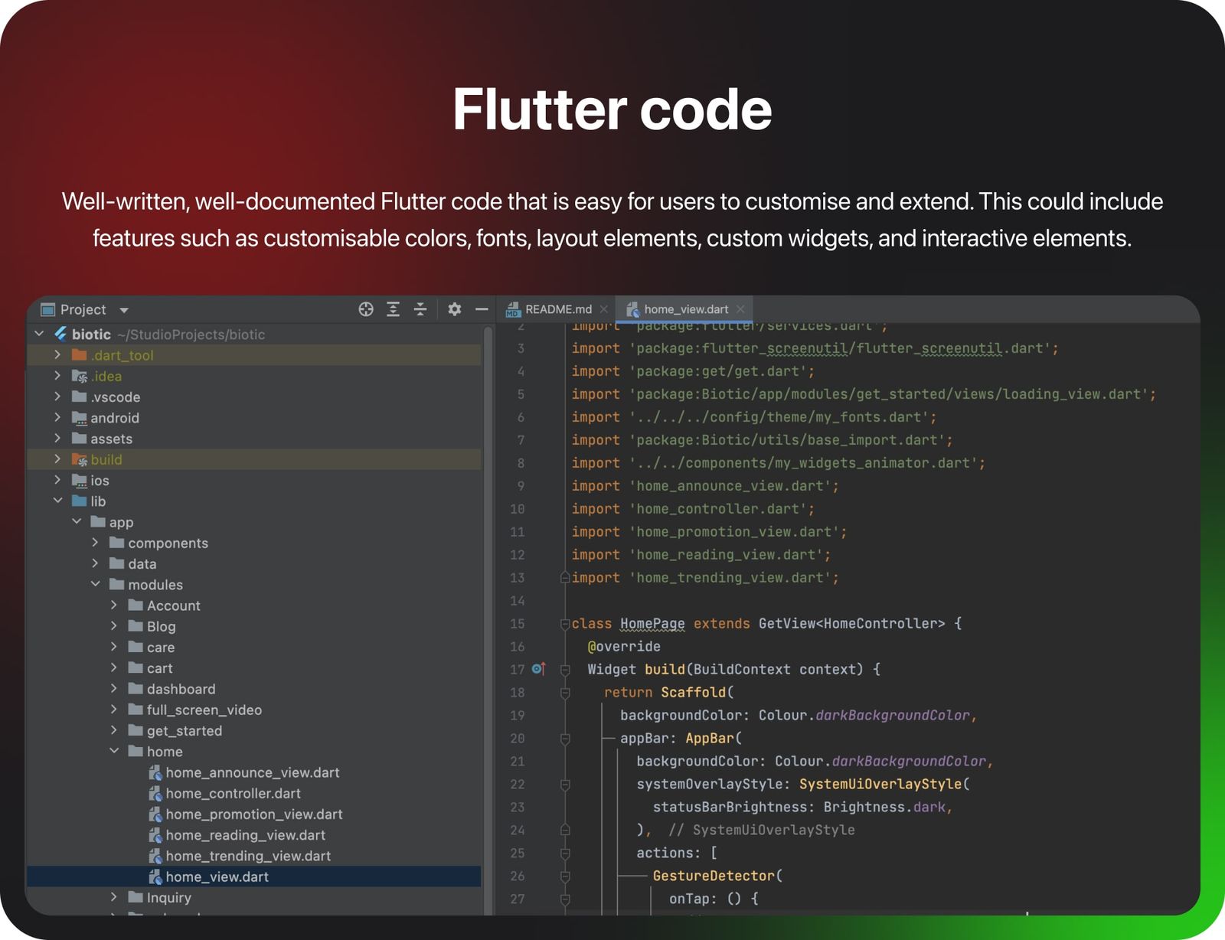The height and width of the screenshot is (940, 1225).
Task: Hide the Project panel with minus icon
Action: pyautogui.click(x=482, y=309)
